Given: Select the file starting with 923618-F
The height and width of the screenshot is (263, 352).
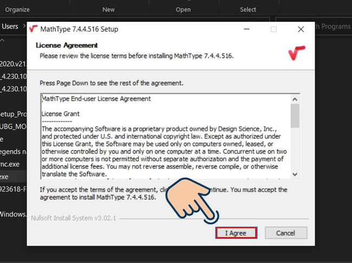Looking at the screenshot, I should (x=14, y=190).
